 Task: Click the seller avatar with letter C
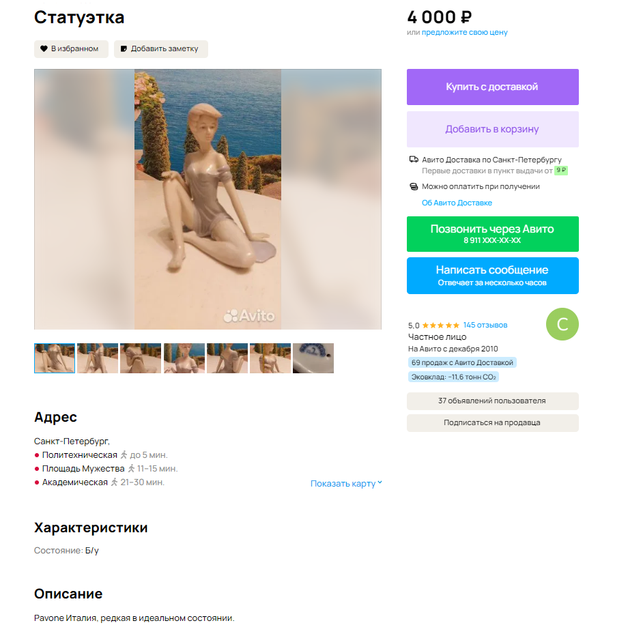(x=562, y=324)
